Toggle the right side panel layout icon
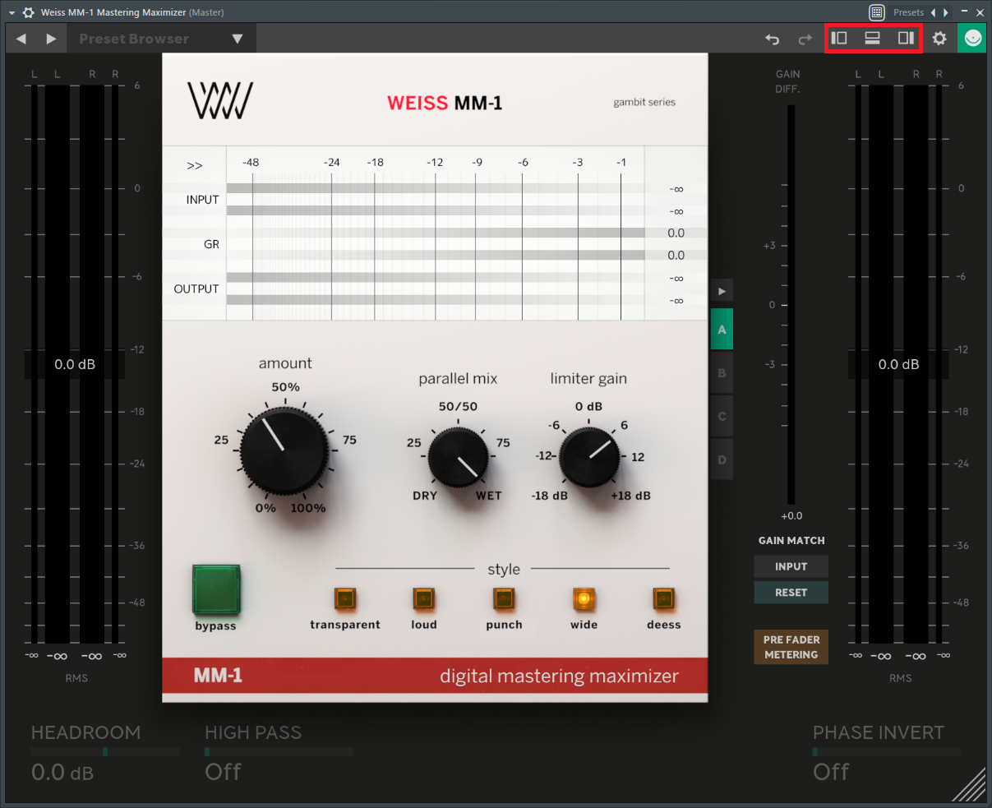The height and width of the screenshot is (808, 992). 906,38
